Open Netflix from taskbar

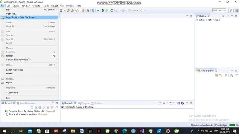coord(99,131)
